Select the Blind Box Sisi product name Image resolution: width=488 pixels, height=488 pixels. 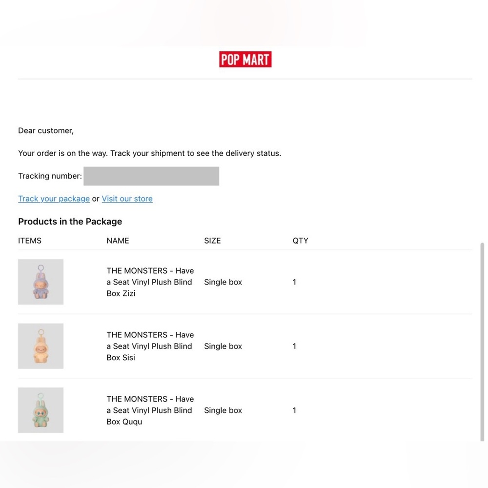150,346
